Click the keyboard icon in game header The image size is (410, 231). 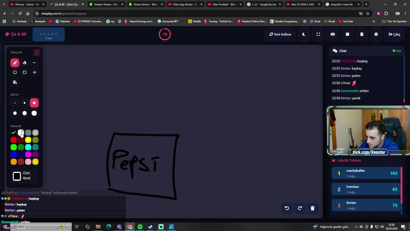(x=333, y=34)
